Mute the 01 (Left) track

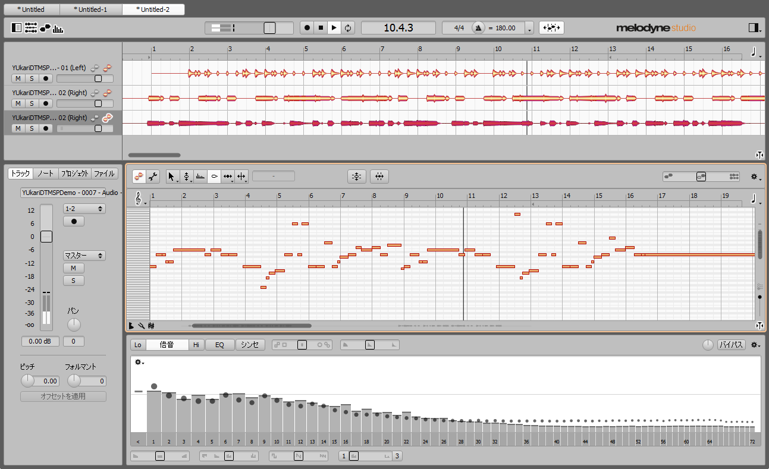pos(18,78)
